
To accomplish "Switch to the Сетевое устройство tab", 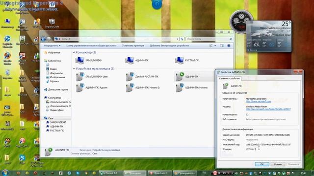I will [x=230, y=79].
